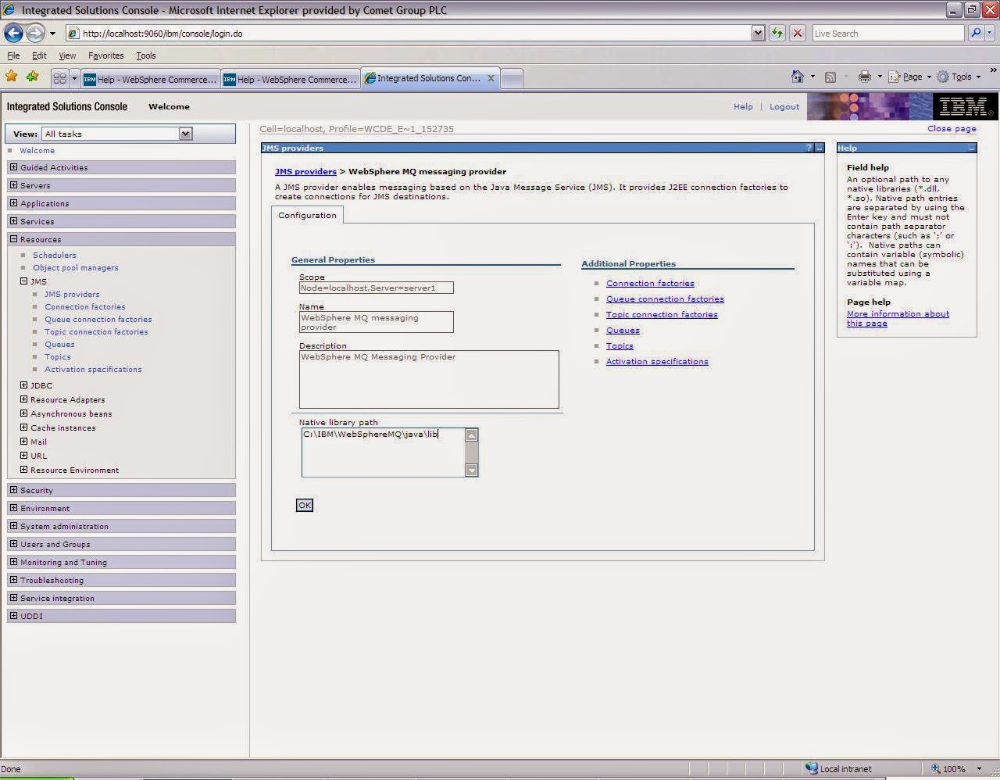1000x780 pixels.
Task: Click the Refresh icon beside the address bar
Action: (x=777, y=33)
